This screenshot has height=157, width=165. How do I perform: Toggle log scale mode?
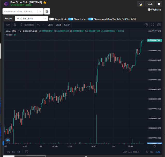(x=152, y=152)
